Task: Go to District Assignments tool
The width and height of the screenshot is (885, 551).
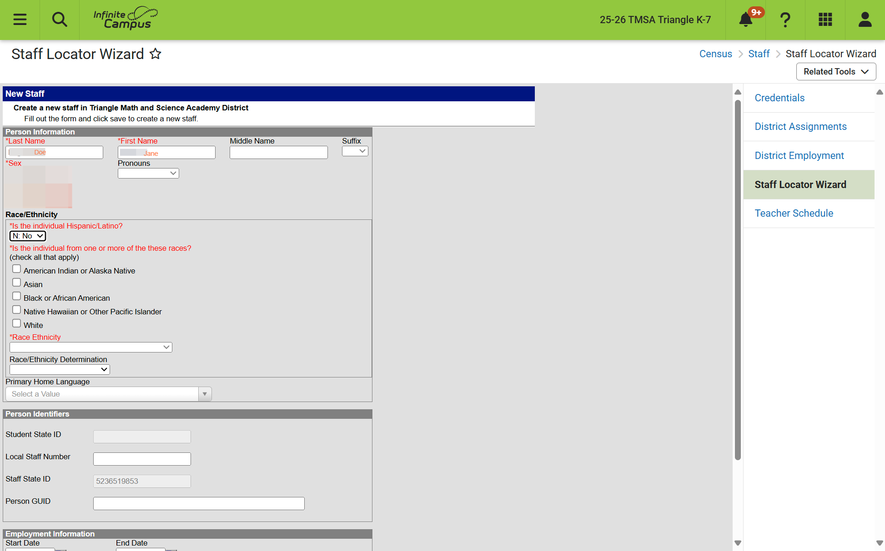Action: click(800, 126)
